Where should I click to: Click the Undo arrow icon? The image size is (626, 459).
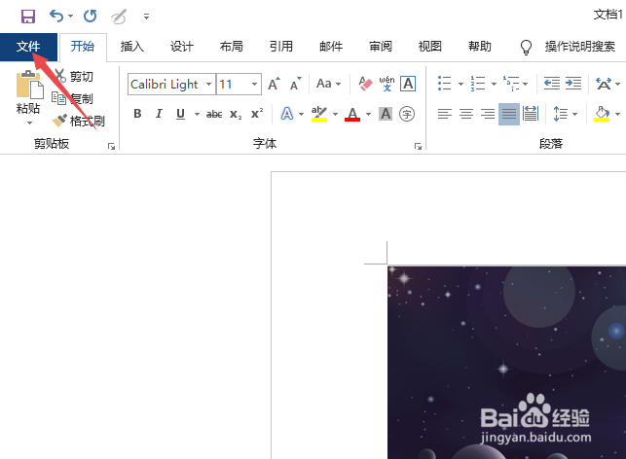(56, 17)
